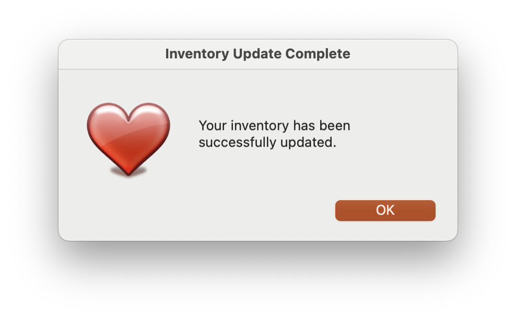Image resolution: width=516 pixels, height=318 pixels.
Task: Confirm the inventory update via OK
Action: click(x=385, y=210)
